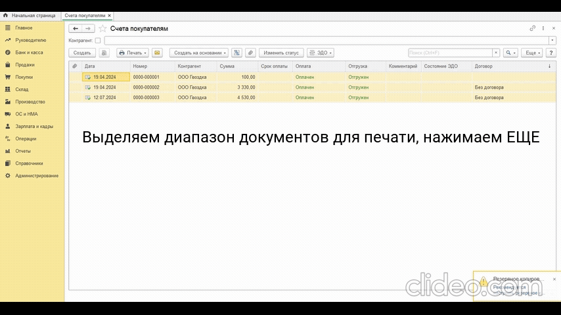Open the Главное section icon
The image size is (561, 315).
[x=7, y=28]
